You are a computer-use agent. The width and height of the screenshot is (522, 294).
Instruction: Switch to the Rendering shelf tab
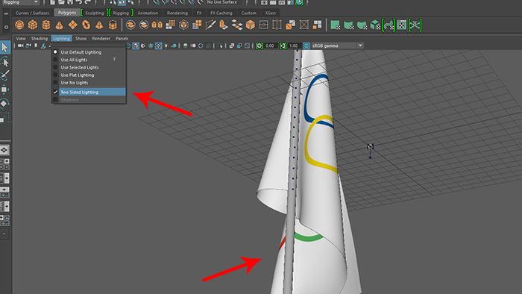coord(177,13)
